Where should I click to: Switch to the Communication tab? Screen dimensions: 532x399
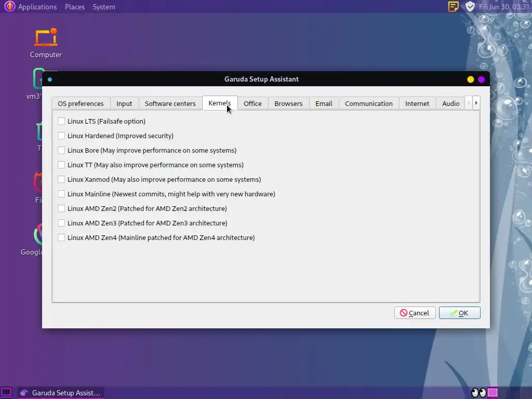point(369,103)
